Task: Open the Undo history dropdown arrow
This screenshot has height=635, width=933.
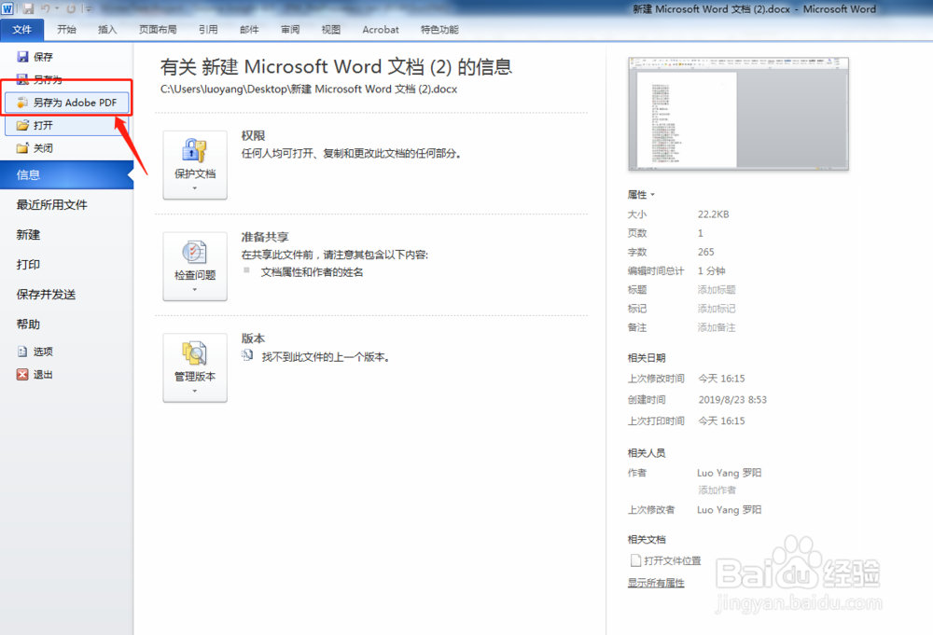Action: tap(57, 9)
